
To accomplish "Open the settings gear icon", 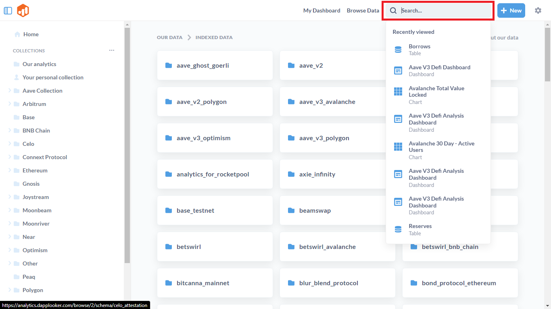I will click(538, 10).
